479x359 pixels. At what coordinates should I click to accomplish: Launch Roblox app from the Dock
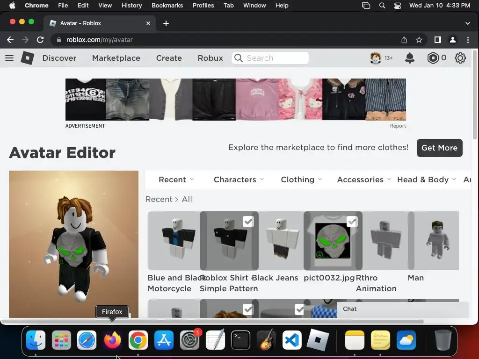point(318,340)
